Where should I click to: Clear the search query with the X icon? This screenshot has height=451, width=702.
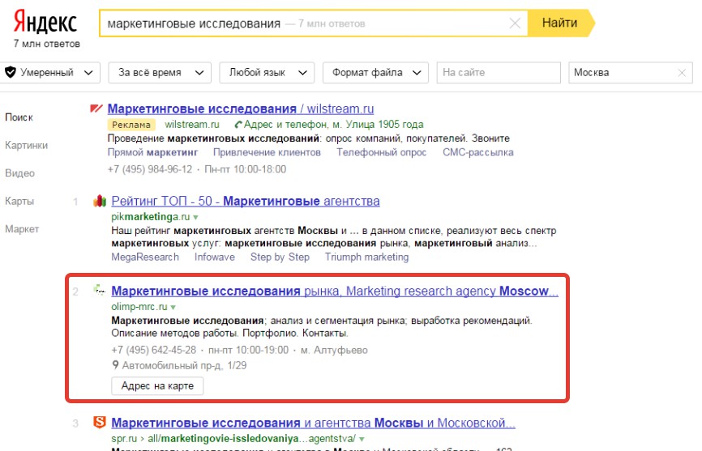515,23
